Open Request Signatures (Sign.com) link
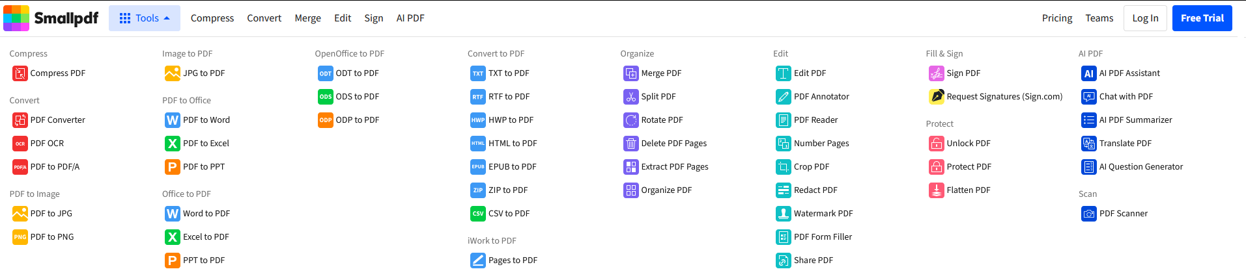Image resolution: width=1246 pixels, height=280 pixels. click(x=1004, y=97)
